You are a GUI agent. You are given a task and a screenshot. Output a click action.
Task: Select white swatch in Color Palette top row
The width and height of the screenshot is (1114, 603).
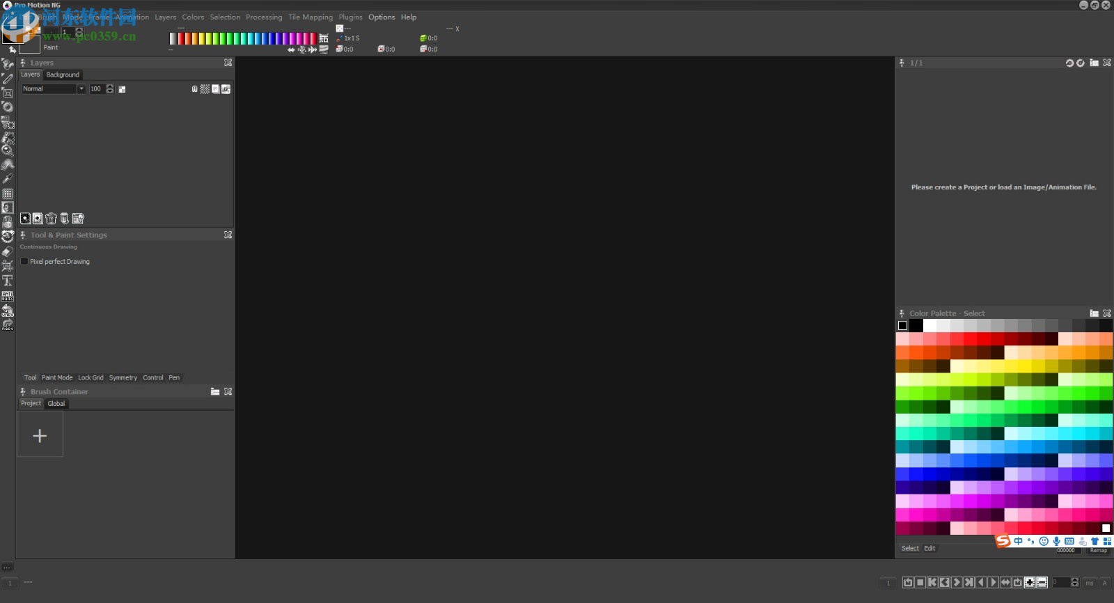[x=929, y=326]
